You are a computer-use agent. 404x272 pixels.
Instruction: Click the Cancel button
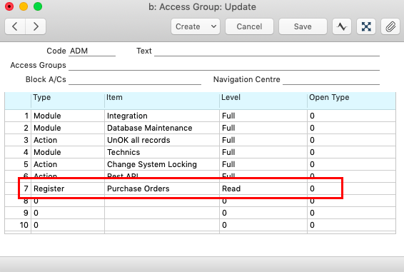click(x=249, y=26)
